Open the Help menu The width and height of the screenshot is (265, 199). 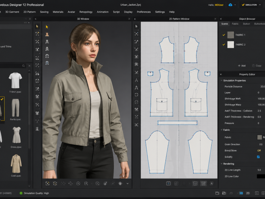pyautogui.click(x=172, y=12)
